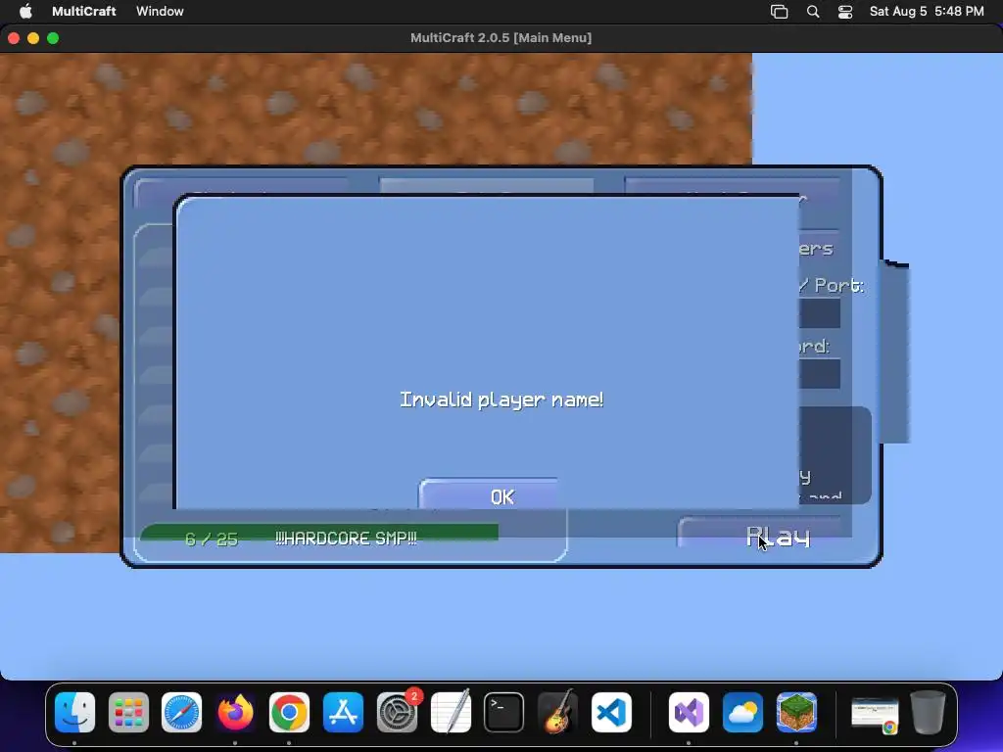Open the App Store from the dock

343,712
